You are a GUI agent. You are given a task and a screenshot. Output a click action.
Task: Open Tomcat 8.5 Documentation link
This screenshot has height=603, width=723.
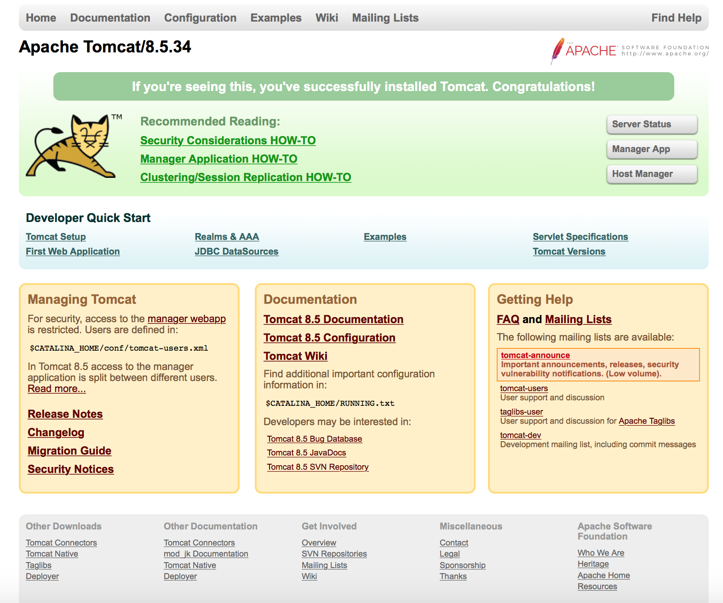click(x=333, y=319)
